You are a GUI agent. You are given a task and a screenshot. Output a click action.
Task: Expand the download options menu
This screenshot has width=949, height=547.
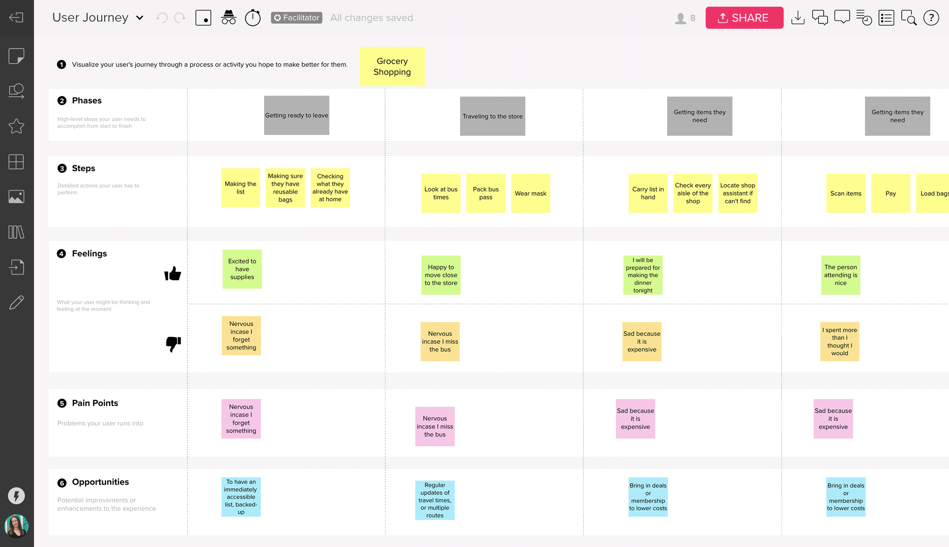point(798,18)
